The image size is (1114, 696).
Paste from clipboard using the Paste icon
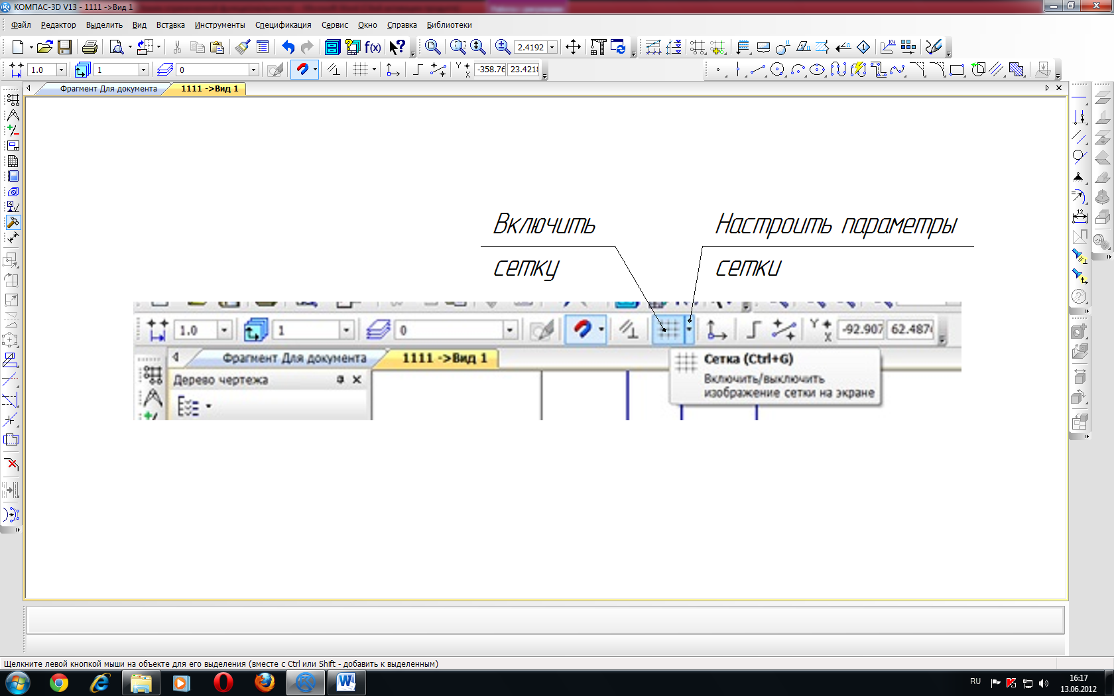click(x=217, y=47)
